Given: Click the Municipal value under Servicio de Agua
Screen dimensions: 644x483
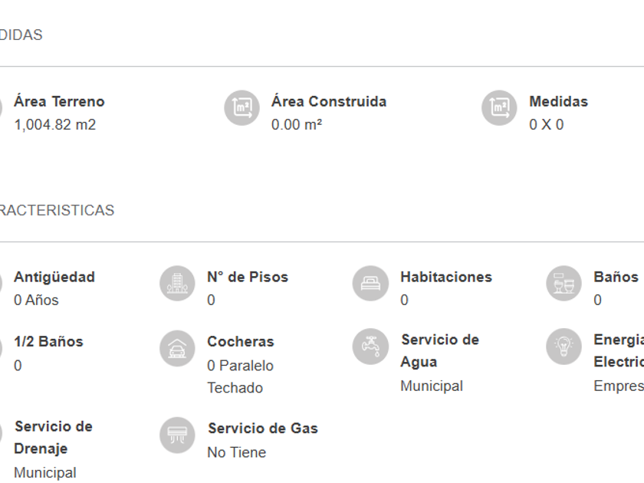Looking at the screenshot, I should [431, 386].
